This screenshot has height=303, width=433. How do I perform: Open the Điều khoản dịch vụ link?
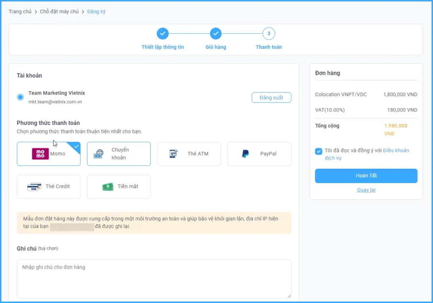click(x=396, y=151)
